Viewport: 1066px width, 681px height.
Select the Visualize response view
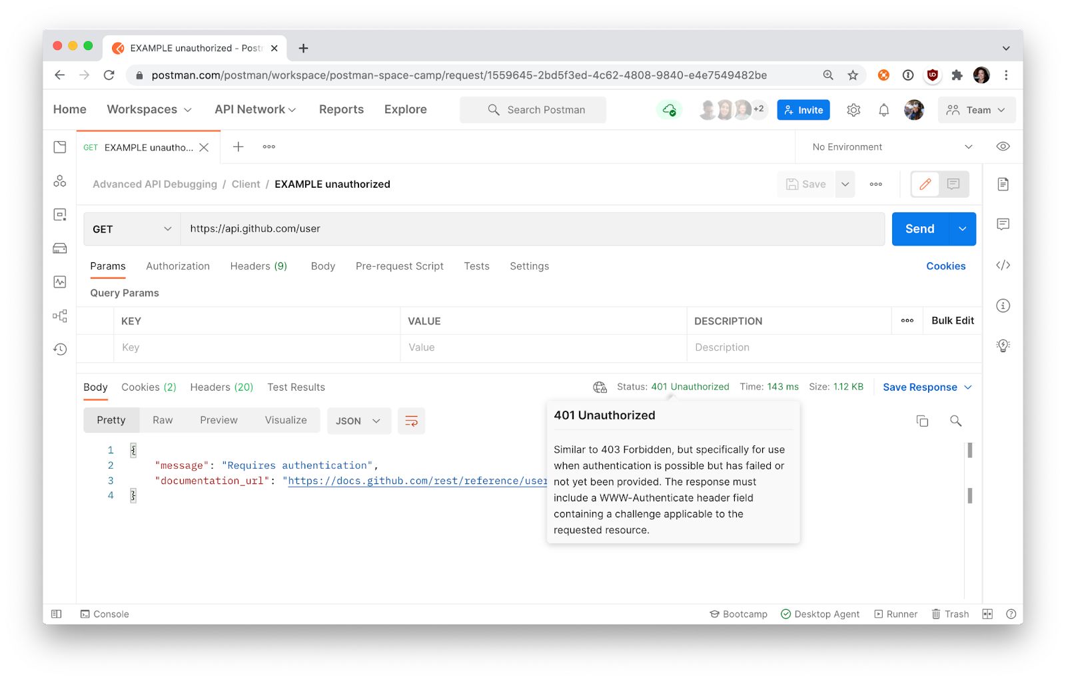pyautogui.click(x=286, y=420)
